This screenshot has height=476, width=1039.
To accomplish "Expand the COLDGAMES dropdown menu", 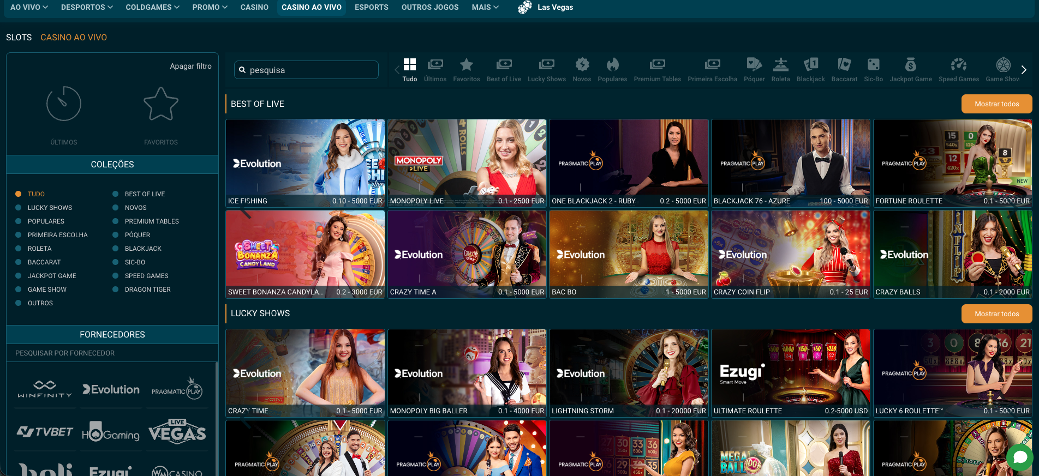I will pyautogui.click(x=152, y=7).
